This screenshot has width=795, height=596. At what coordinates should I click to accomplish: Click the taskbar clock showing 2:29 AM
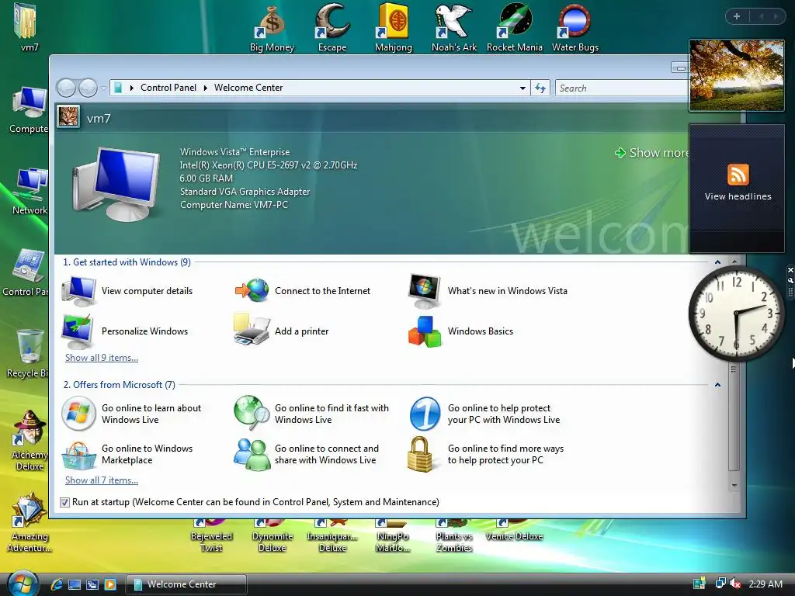tap(765, 584)
